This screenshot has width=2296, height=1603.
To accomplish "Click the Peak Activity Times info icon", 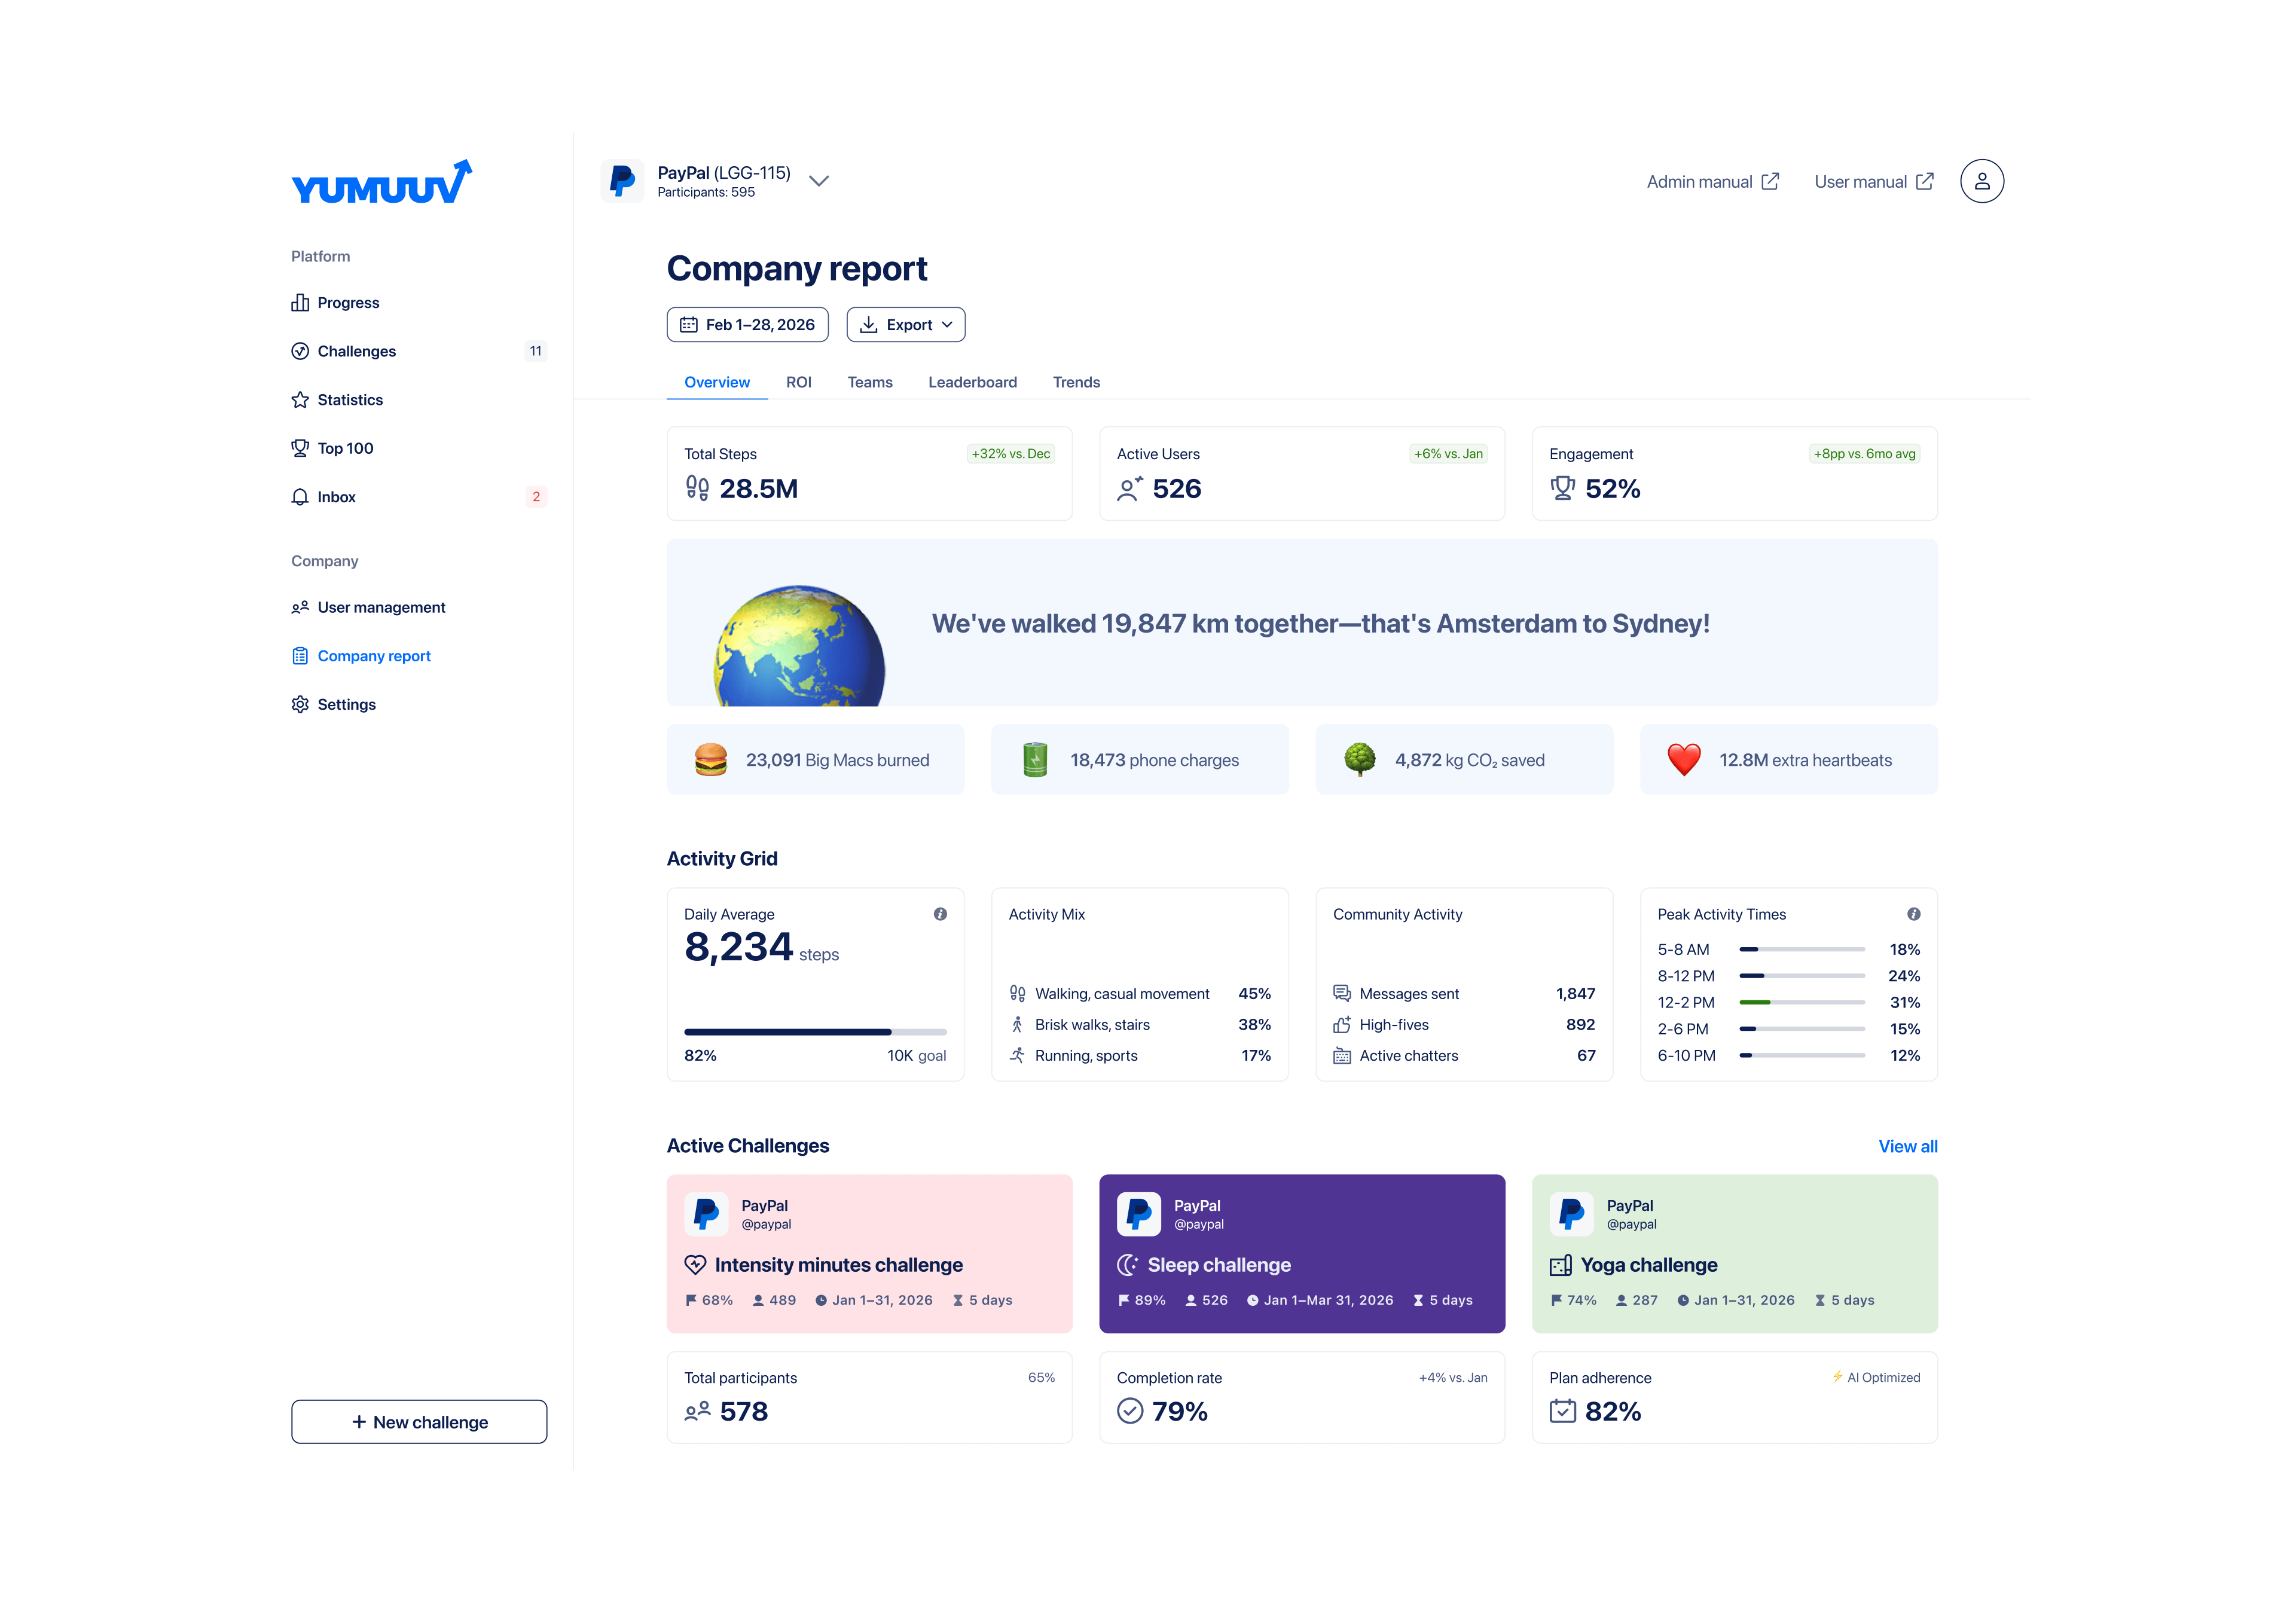I will click(1913, 914).
